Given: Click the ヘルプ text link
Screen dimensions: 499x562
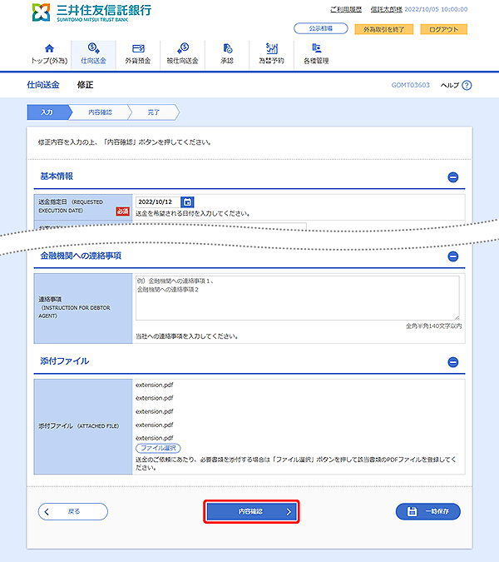Looking at the screenshot, I should pos(450,85).
